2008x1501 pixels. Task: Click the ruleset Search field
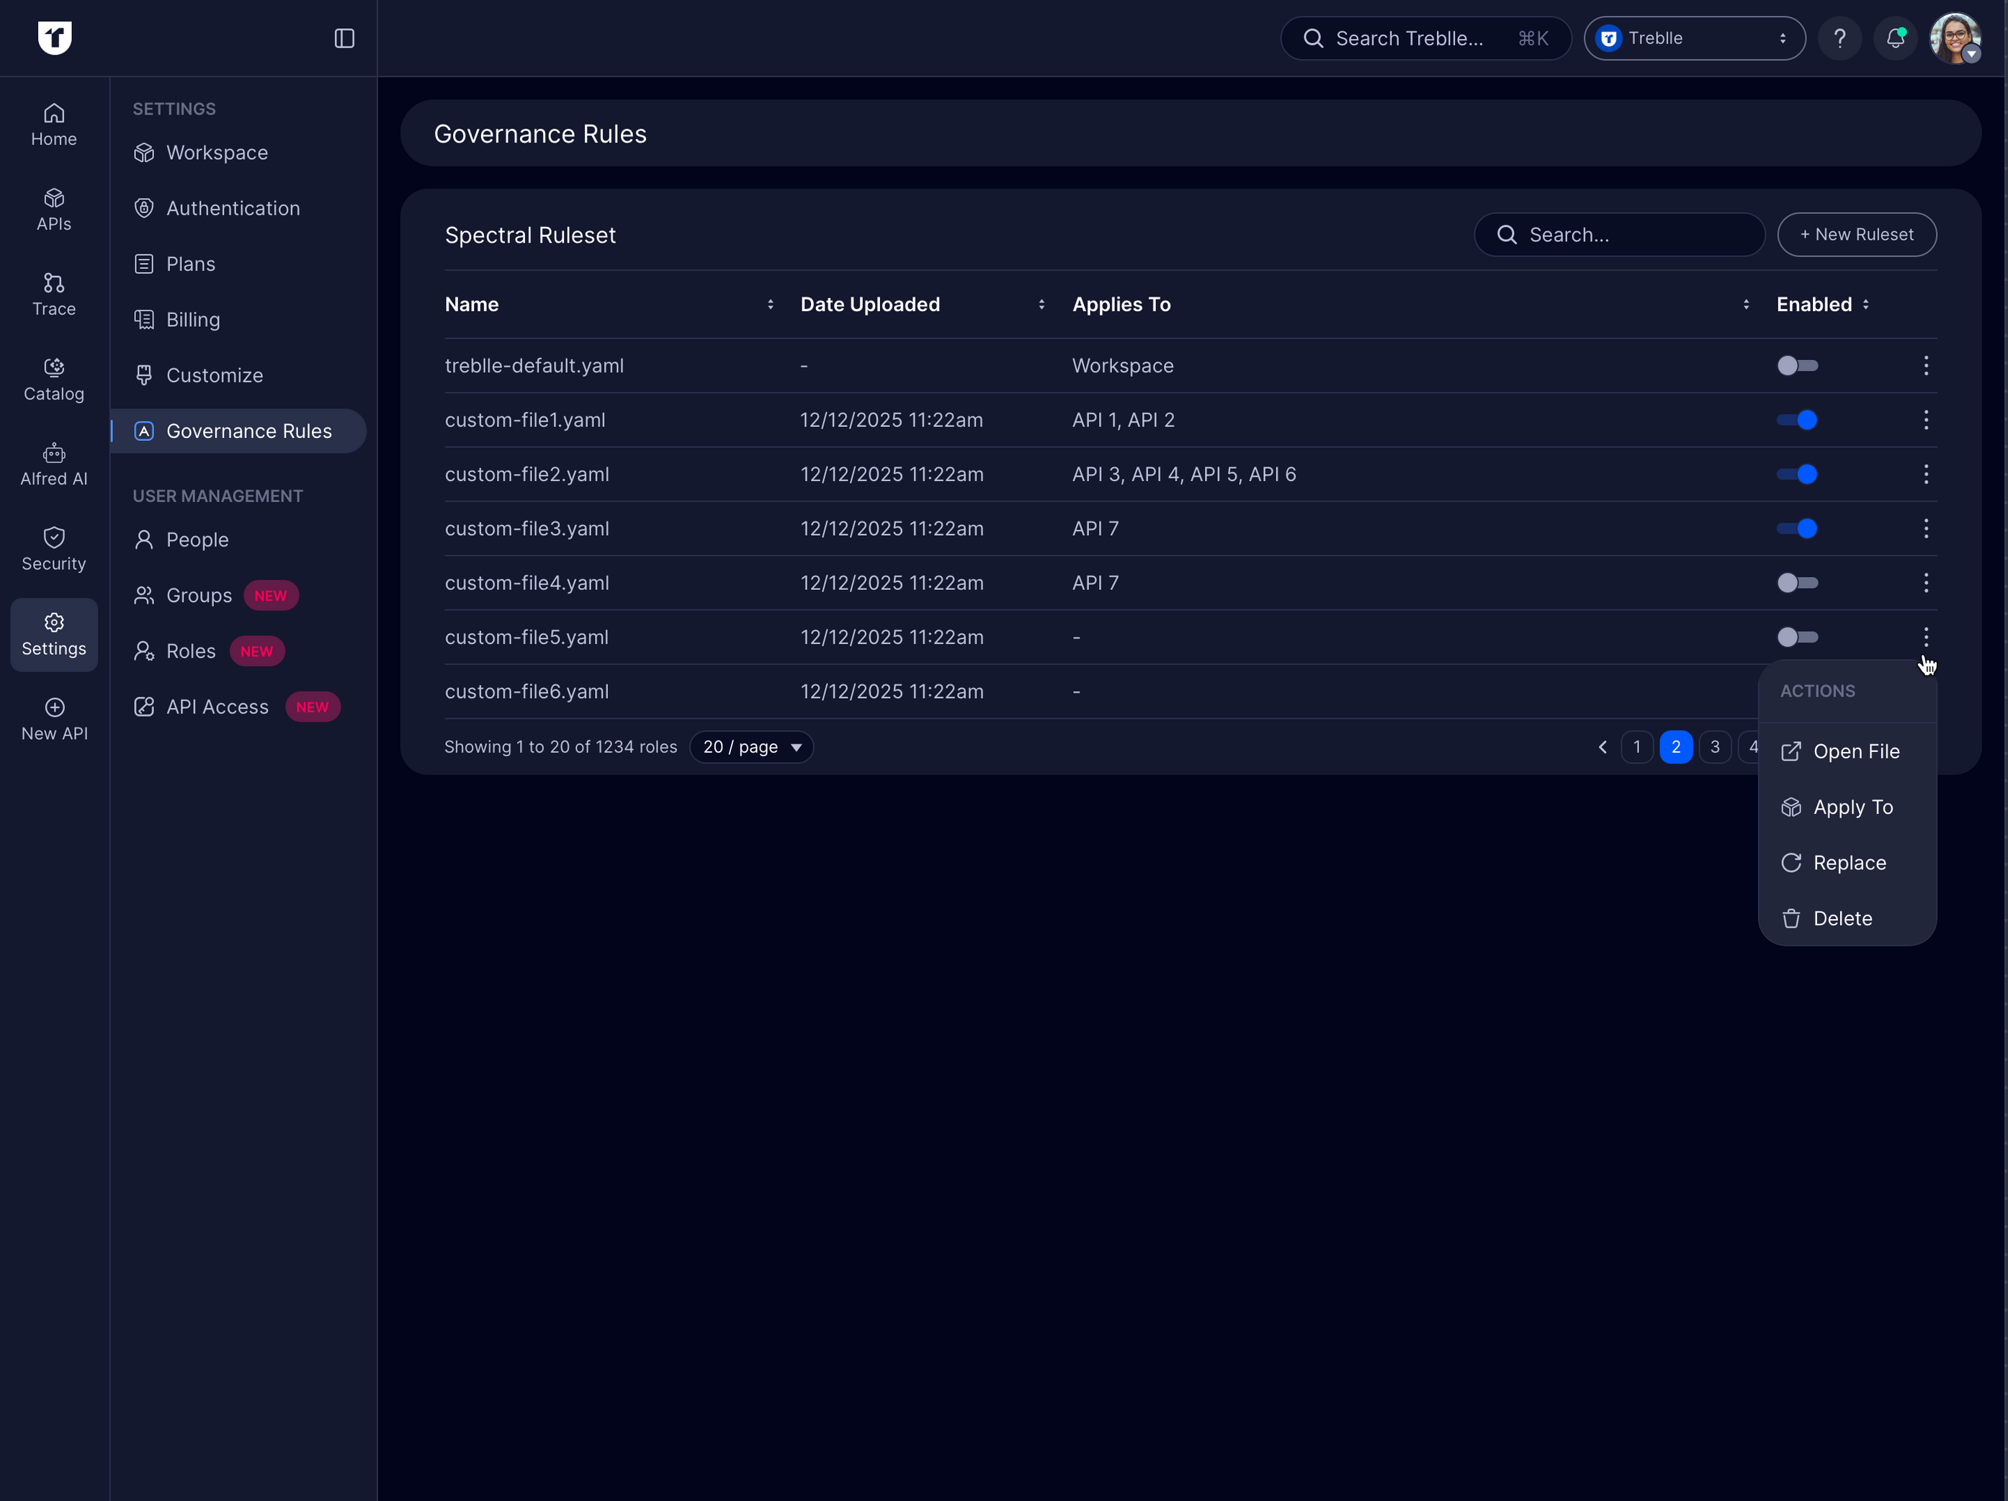point(1618,236)
